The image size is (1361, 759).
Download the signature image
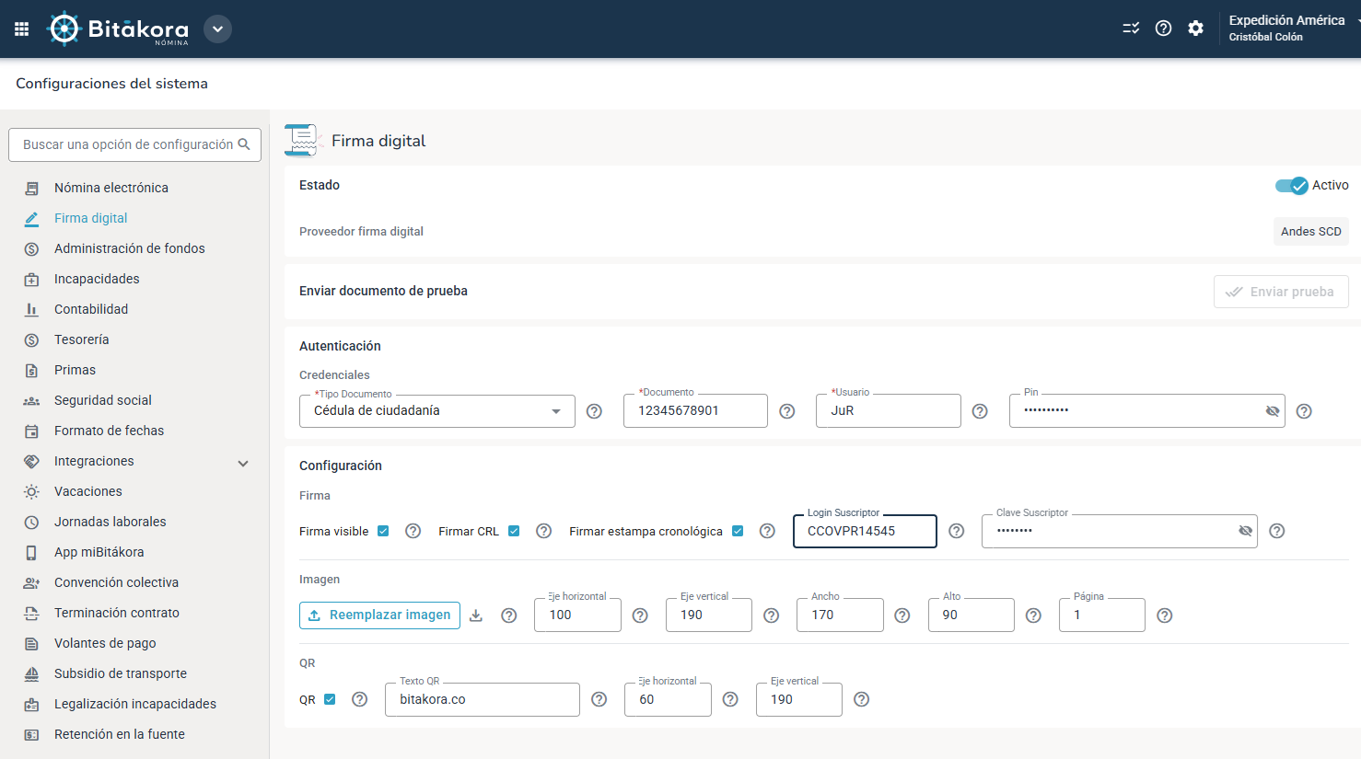(x=476, y=615)
